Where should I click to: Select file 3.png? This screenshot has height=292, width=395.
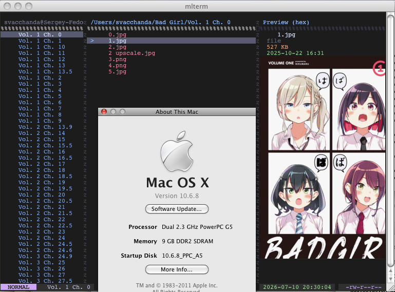click(x=118, y=59)
